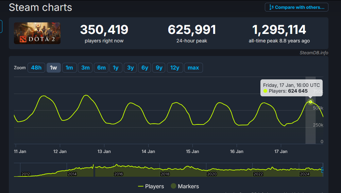
Task: Click the navigator's right range handle
Action: click(x=322, y=170)
